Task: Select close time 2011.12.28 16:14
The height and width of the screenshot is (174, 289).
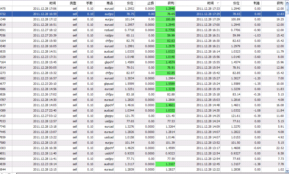Action: coord(208,51)
